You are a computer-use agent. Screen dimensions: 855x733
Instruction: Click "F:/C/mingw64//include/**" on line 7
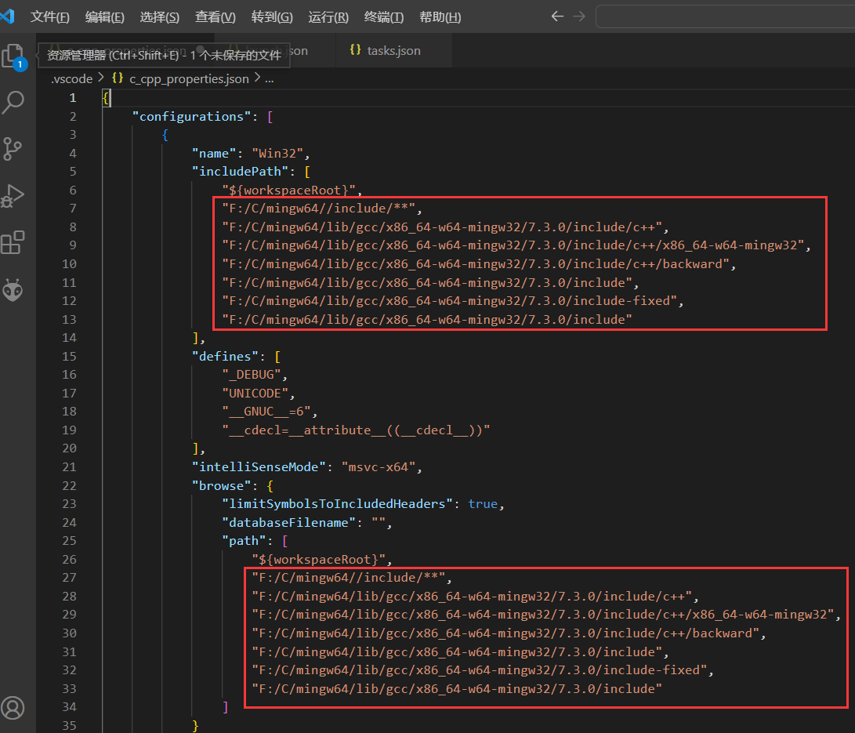[318, 209]
